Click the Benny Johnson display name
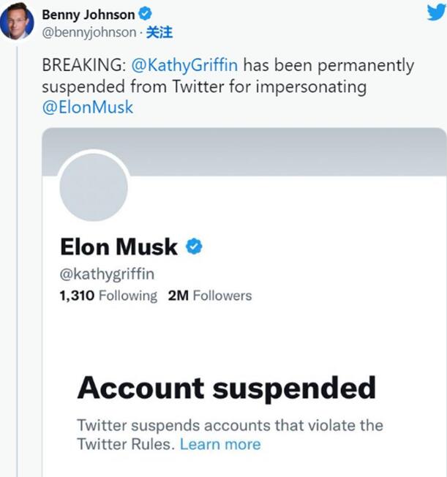The width and height of the screenshot is (447, 477). click(x=89, y=15)
